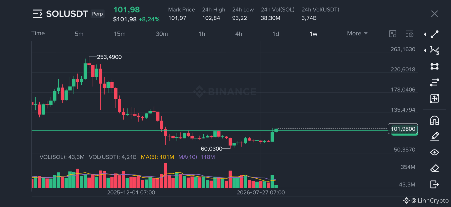Click the 50,3570 price axis label
The image size is (451, 207).
405,150
